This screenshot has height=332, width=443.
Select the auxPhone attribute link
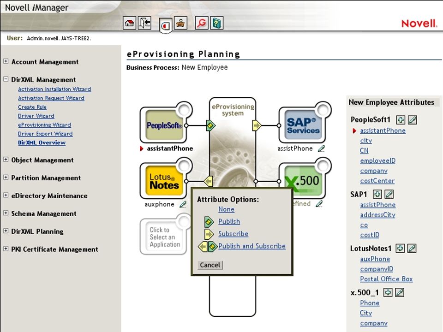pyautogui.click(x=375, y=259)
